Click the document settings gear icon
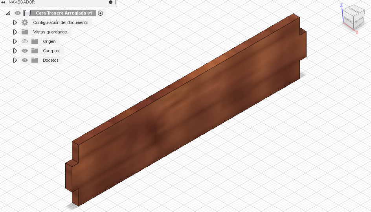Screen dimensions: 371x212 click(x=25, y=22)
